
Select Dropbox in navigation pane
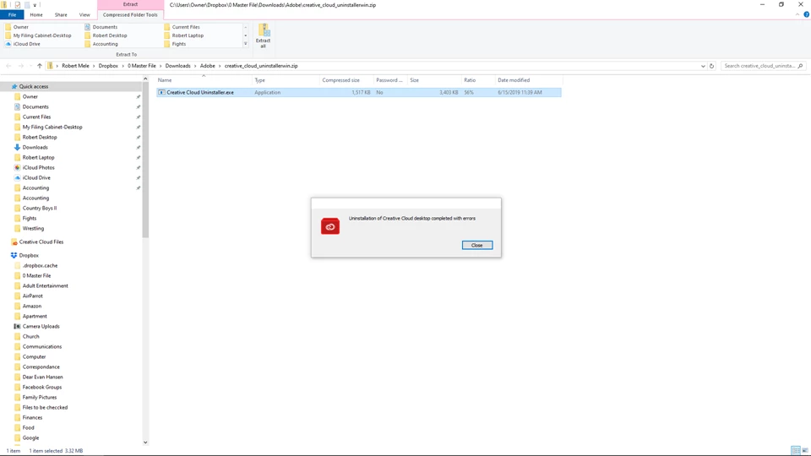click(29, 255)
